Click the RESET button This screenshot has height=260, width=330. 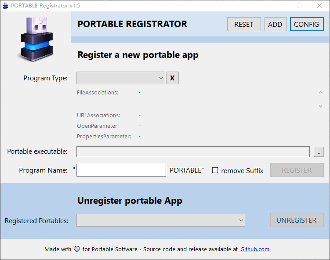point(244,24)
